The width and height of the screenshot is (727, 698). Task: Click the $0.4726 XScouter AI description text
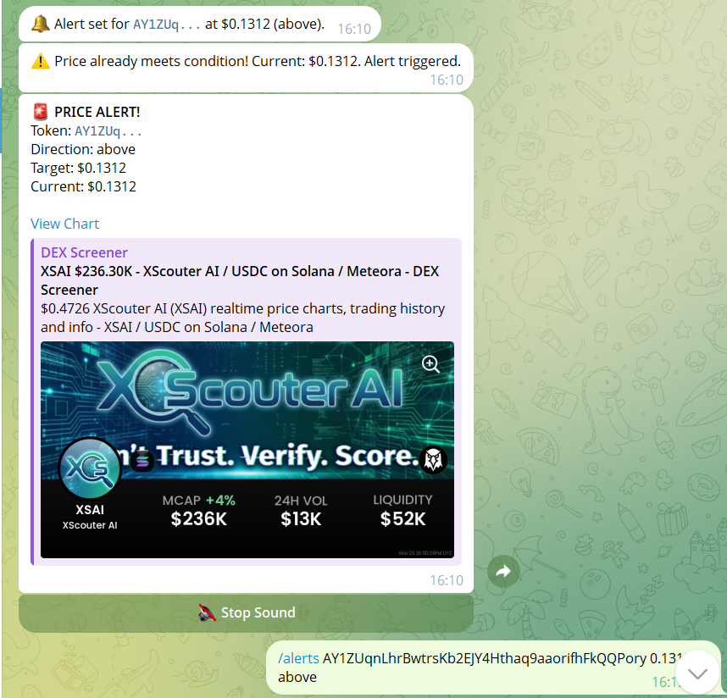coord(242,318)
